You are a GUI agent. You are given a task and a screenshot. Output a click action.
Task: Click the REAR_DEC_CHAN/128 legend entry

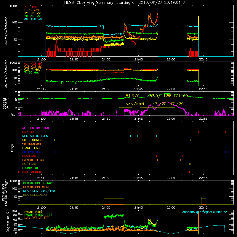(39, 191)
